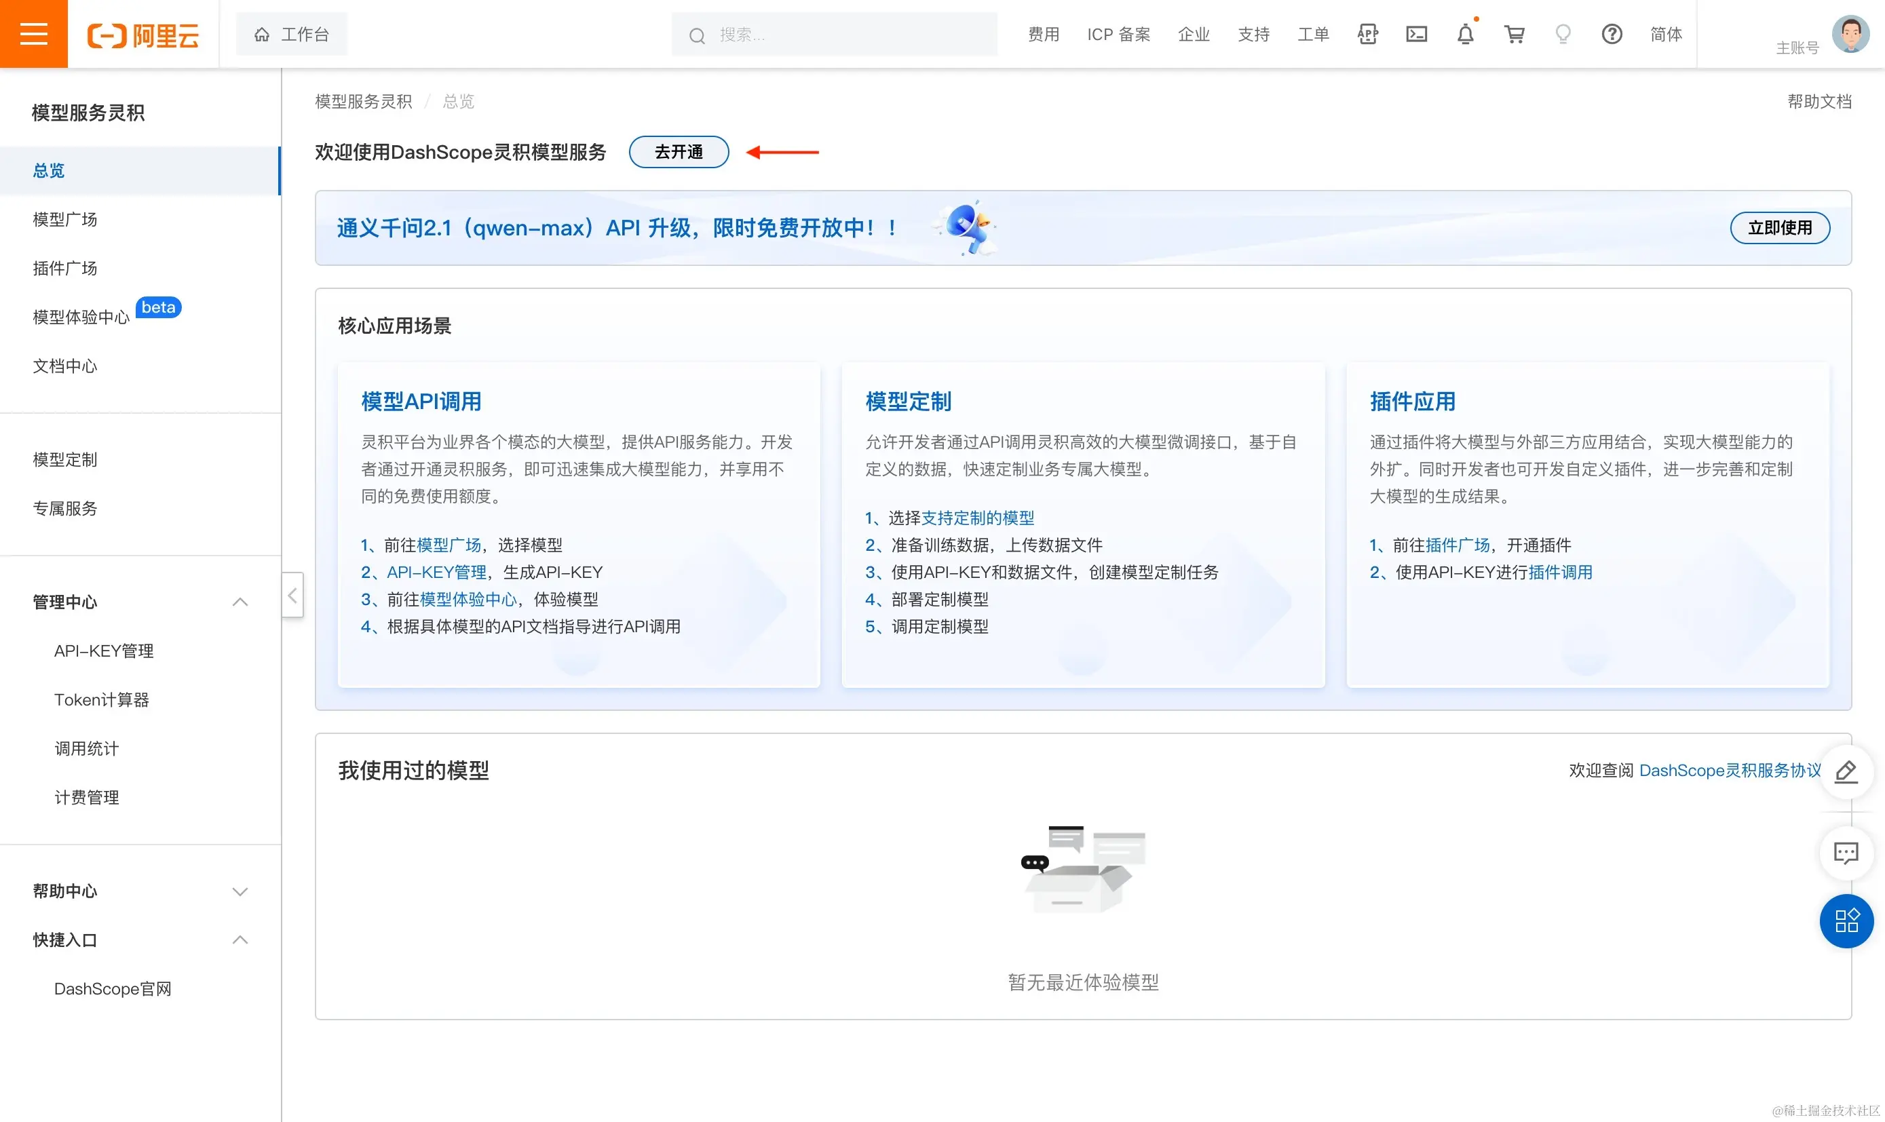1885x1122 pixels.
Task: Click the lightbulb icon in header
Action: click(x=1563, y=34)
